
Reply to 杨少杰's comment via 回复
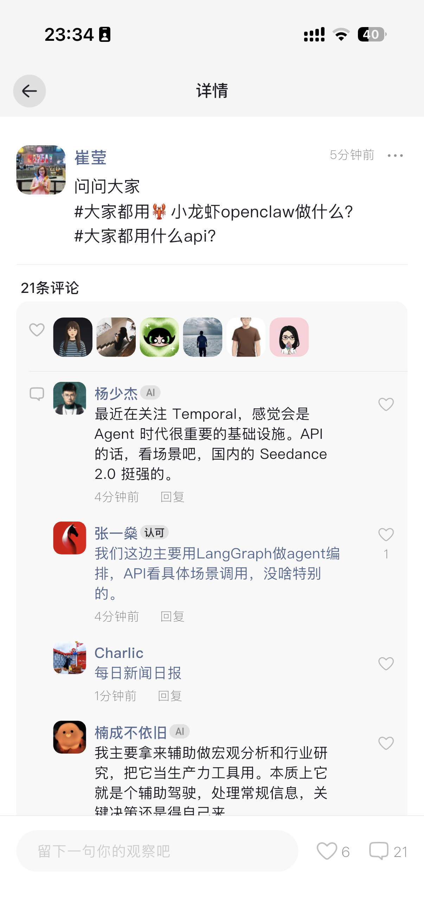[x=172, y=497]
